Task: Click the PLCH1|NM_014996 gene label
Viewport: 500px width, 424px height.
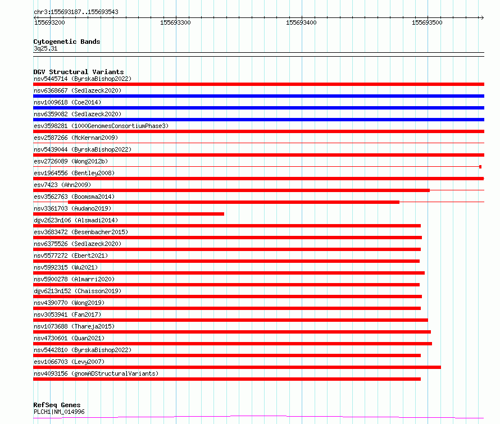Action: point(59,412)
